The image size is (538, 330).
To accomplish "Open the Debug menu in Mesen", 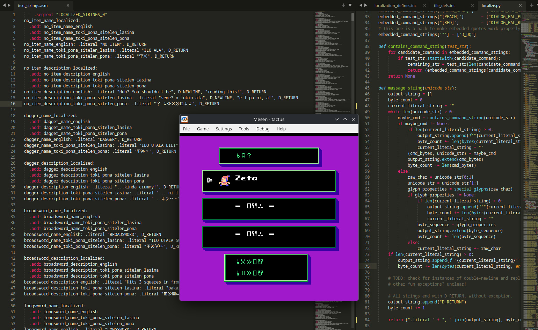I will click(x=263, y=129).
